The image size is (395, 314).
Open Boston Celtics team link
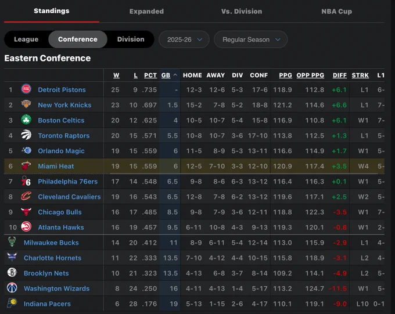[x=61, y=120]
